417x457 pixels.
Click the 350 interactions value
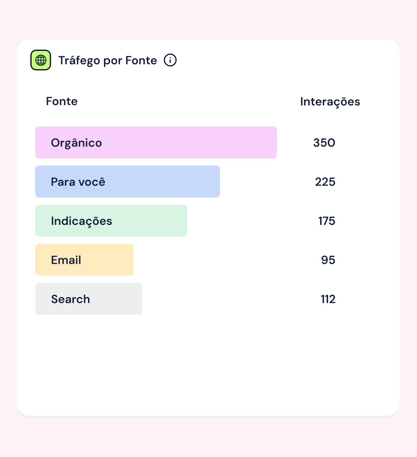click(x=324, y=143)
